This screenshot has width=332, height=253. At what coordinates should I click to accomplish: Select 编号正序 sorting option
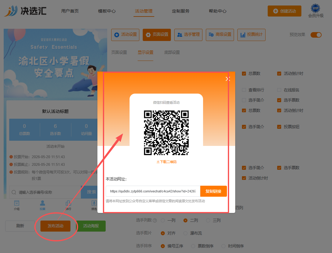[163, 246]
